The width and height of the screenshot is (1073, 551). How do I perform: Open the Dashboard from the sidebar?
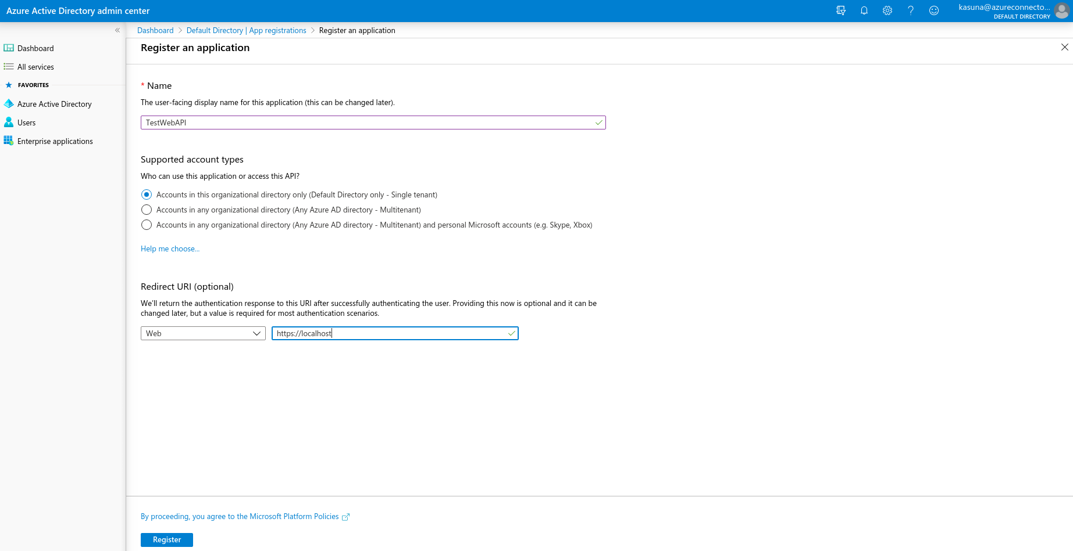[x=35, y=48]
